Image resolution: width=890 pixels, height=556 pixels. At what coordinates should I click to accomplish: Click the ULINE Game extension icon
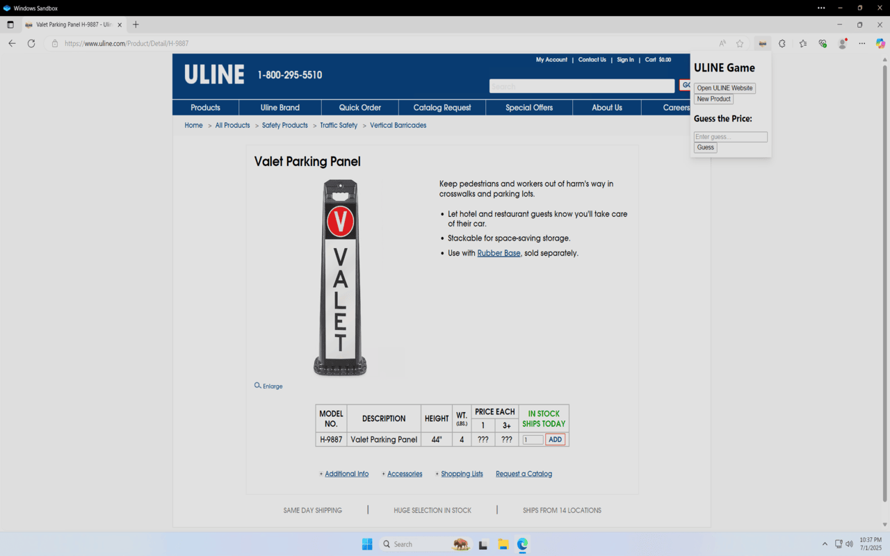click(x=763, y=43)
